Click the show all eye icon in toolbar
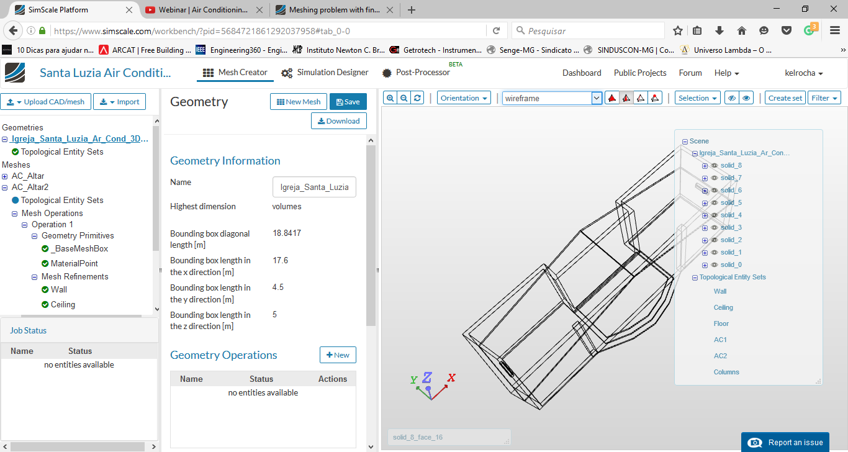Screen dimensions: 848x452 coord(746,98)
